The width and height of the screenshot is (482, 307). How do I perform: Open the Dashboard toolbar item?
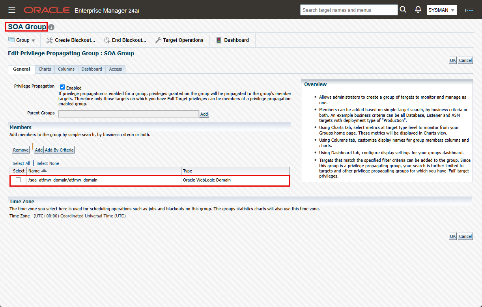click(x=232, y=40)
